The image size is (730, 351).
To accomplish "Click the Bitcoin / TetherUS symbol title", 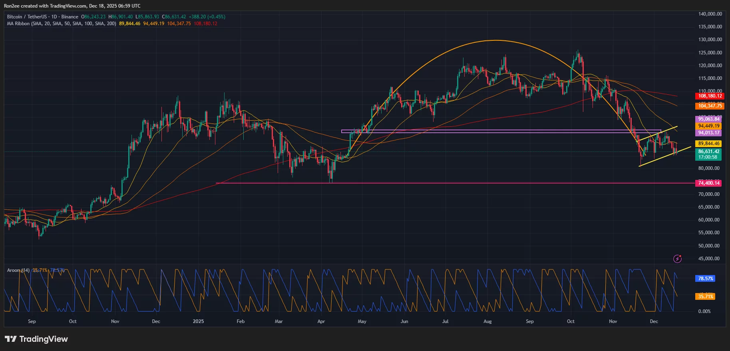I will [26, 17].
